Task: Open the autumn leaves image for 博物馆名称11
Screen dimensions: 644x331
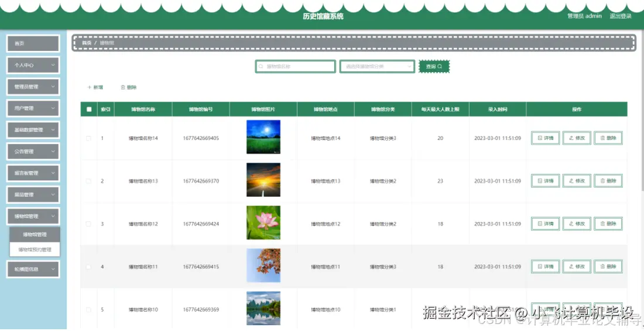Action: tap(263, 265)
